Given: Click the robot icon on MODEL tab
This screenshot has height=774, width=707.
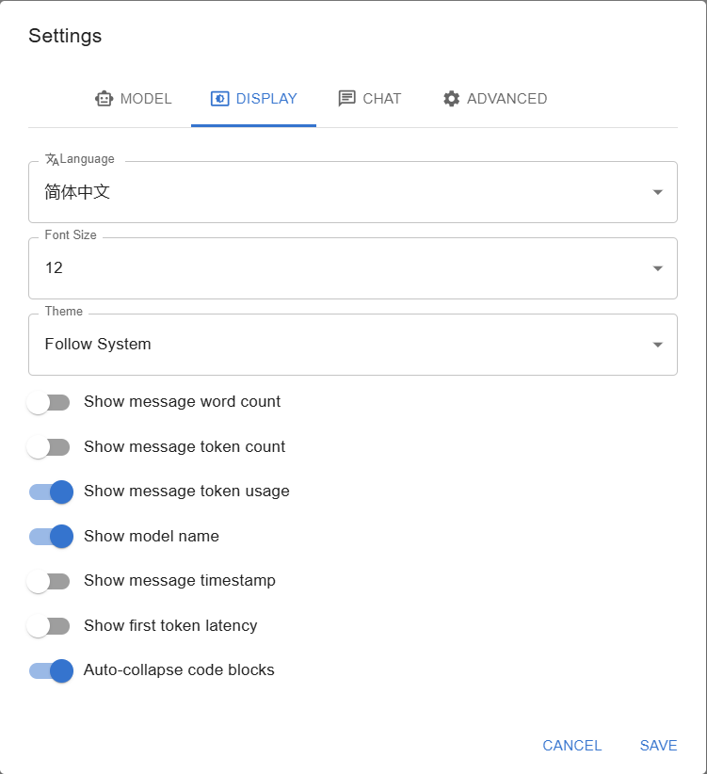Looking at the screenshot, I should [104, 98].
